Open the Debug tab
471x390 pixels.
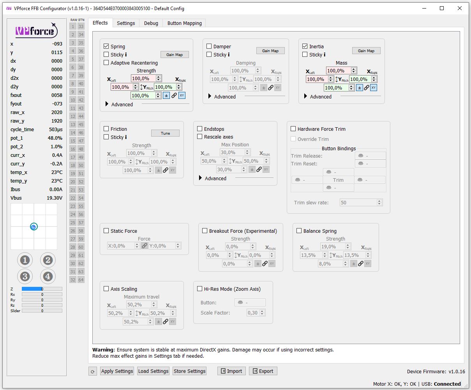pos(151,23)
